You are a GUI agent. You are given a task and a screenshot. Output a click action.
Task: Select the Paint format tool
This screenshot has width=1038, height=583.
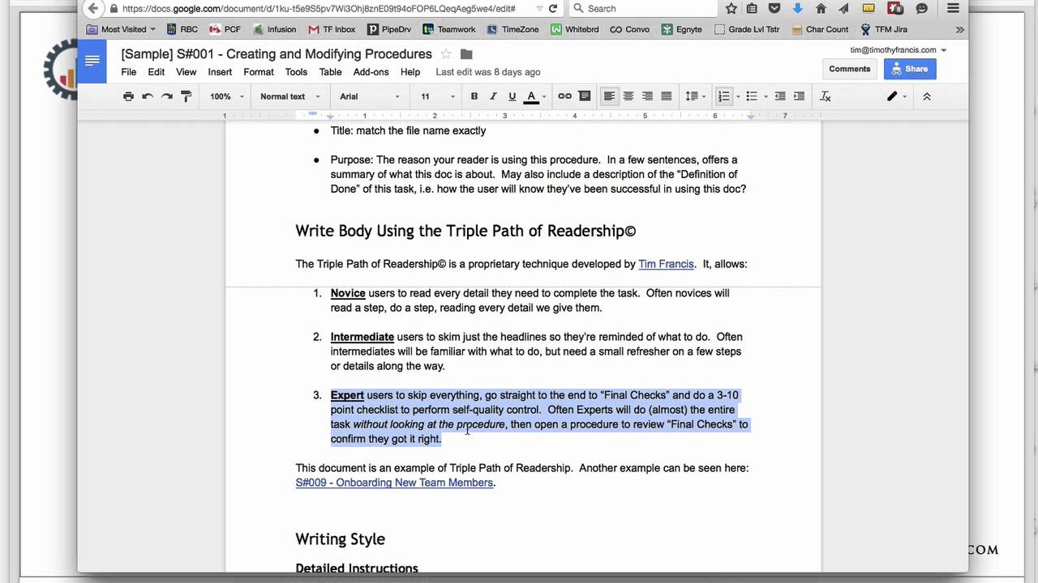(186, 96)
